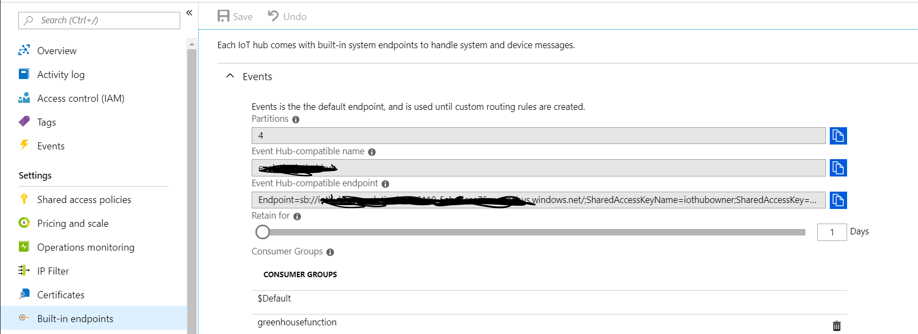Click the Certificates icon
Viewport: 918px width, 334px height.
24,294
